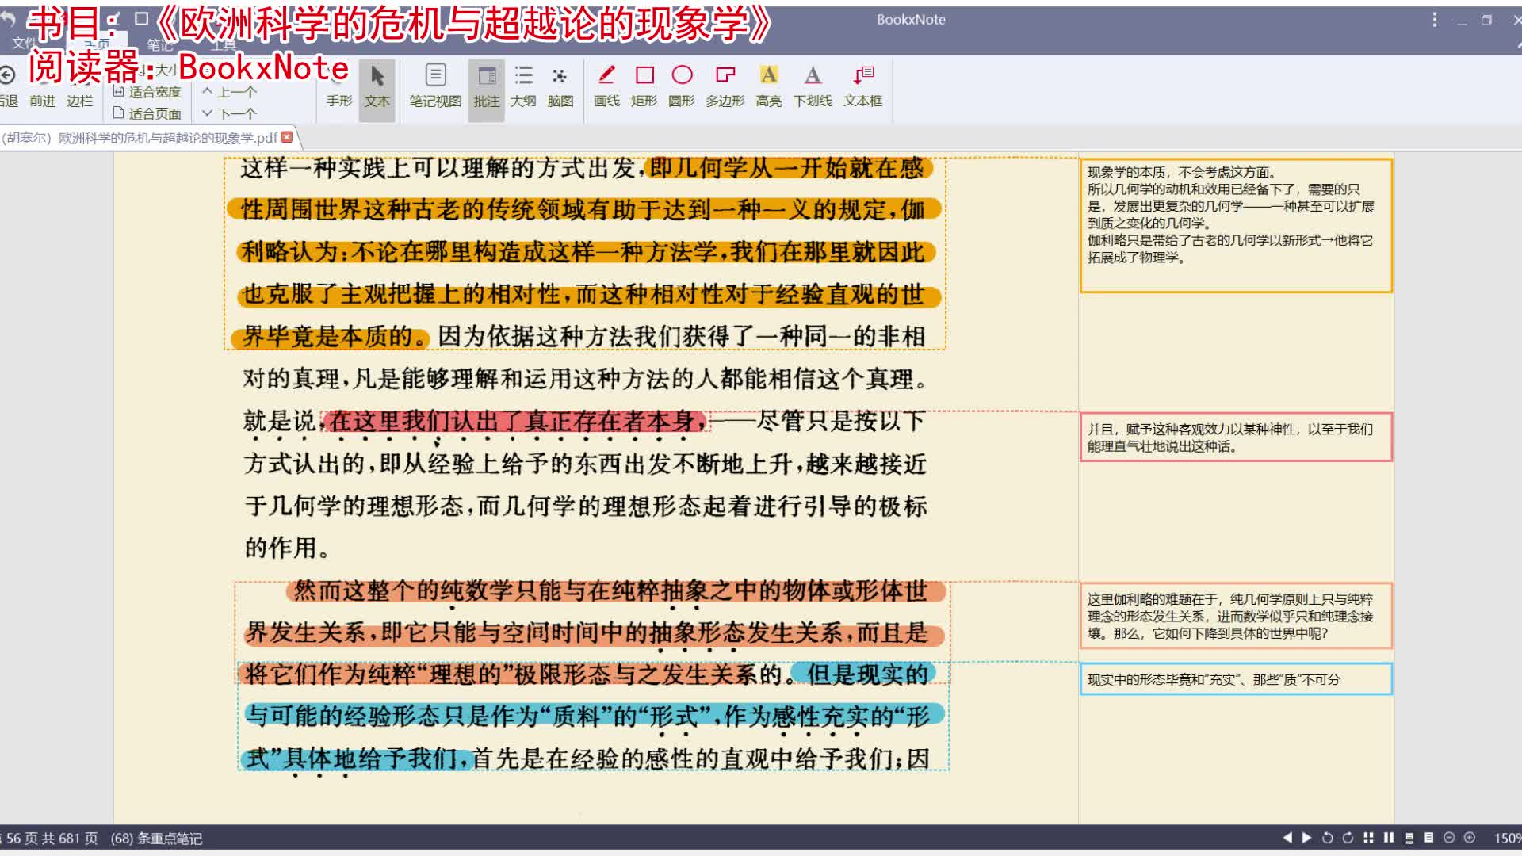Select the 高亮 highlight tool

click(x=768, y=87)
